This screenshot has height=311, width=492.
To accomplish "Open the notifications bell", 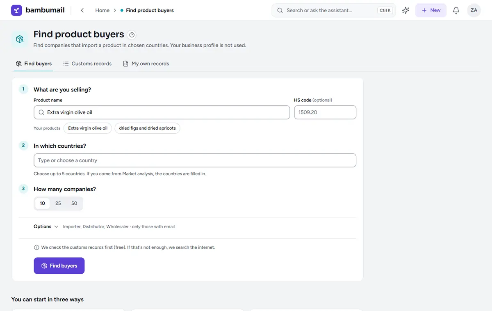I will point(456,10).
